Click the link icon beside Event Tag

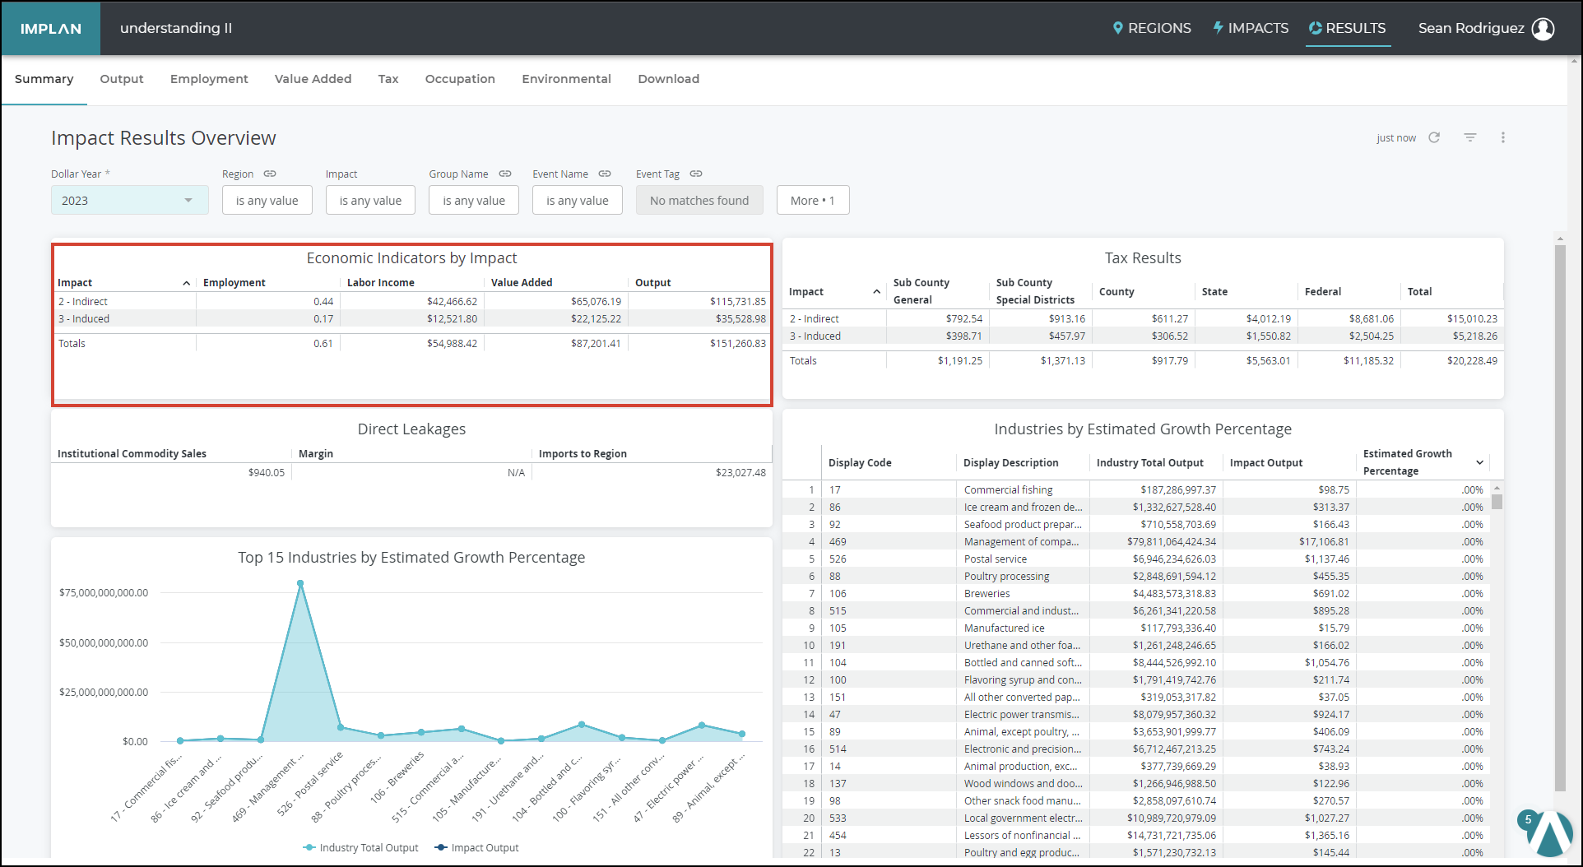[696, 174]
